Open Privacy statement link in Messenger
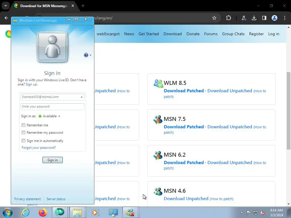 click(28, 199)
